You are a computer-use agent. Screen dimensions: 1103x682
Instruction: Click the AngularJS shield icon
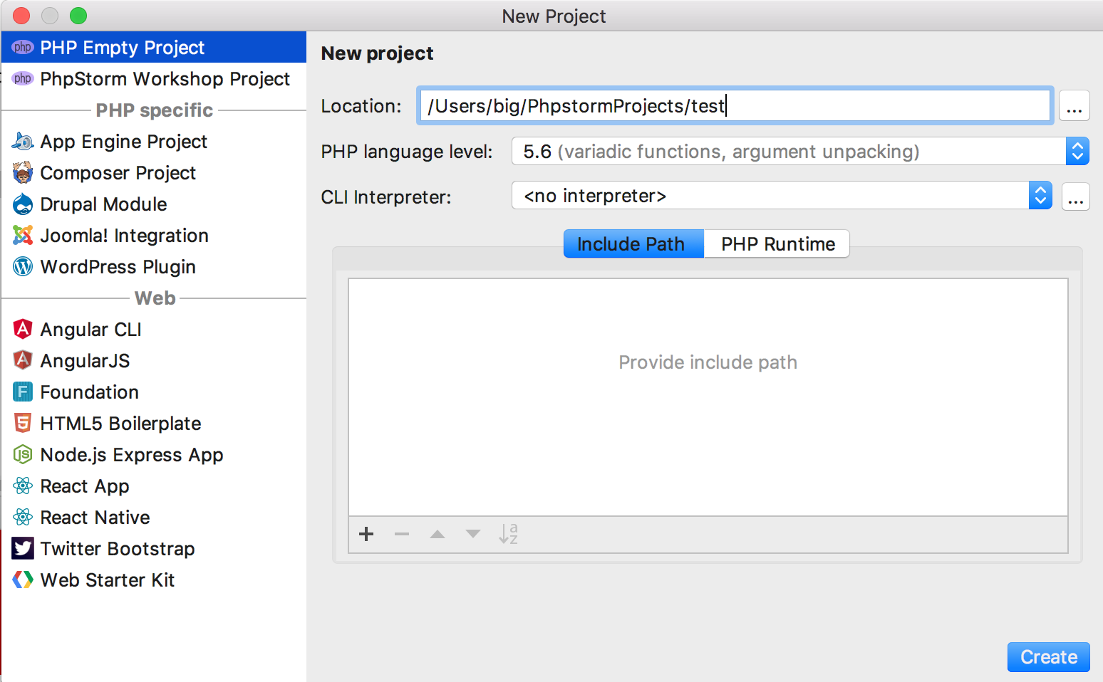23,360
